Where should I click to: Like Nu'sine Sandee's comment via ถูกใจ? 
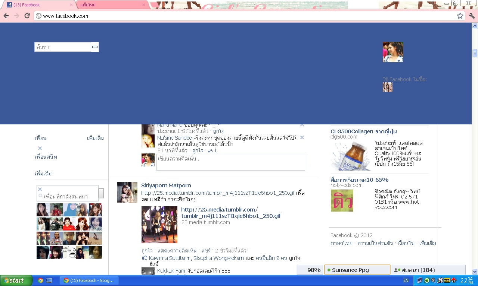point(198,150)
